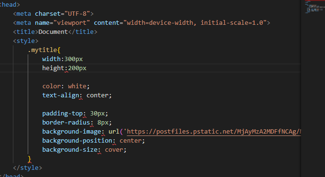Click the 'cover' value
Image resolution: width=325 pixels, height=177 pixels.
[114, 150]
